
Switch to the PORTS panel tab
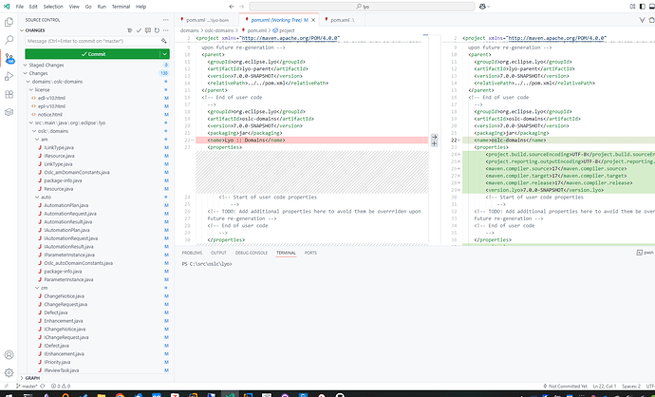pos(310,253)
